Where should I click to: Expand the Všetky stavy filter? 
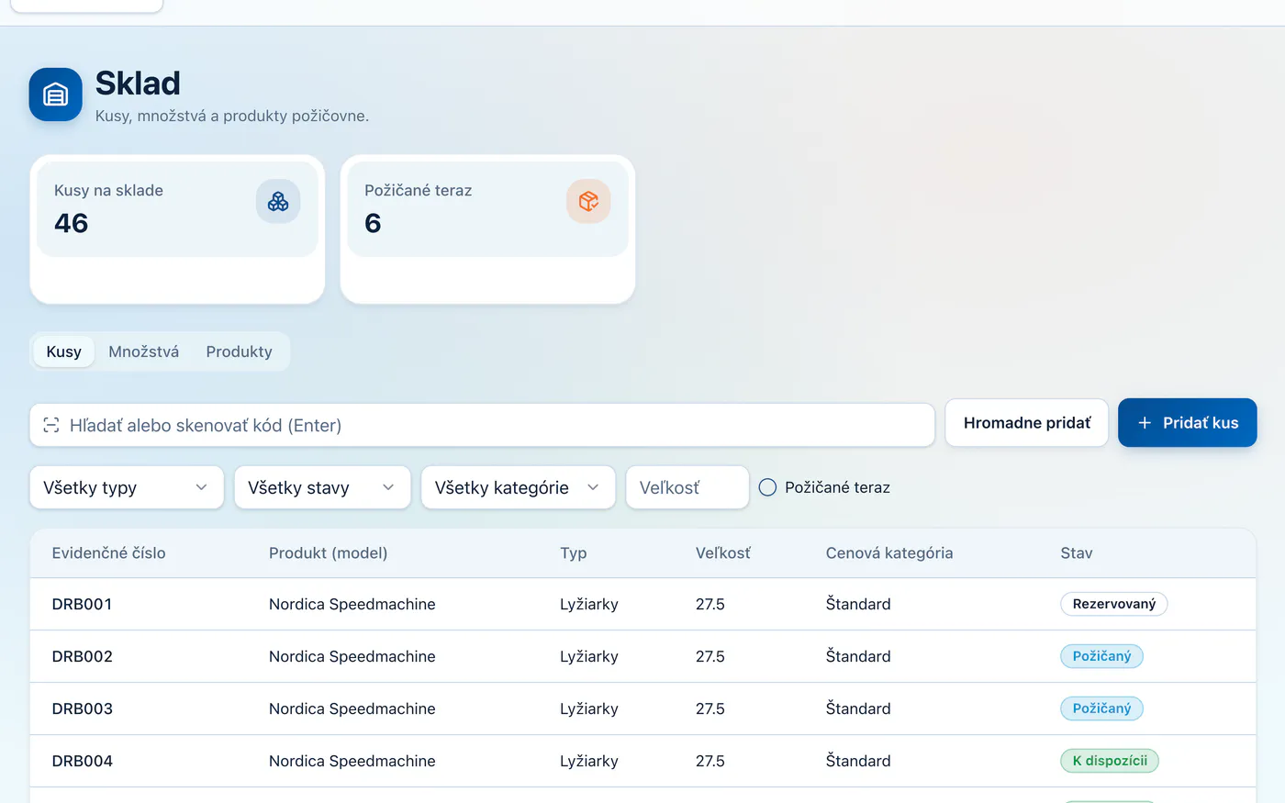(x=322, y=487)
